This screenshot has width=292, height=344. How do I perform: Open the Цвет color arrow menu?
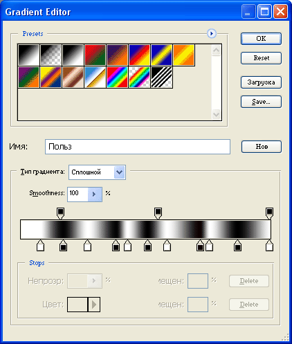pos(94,305)
